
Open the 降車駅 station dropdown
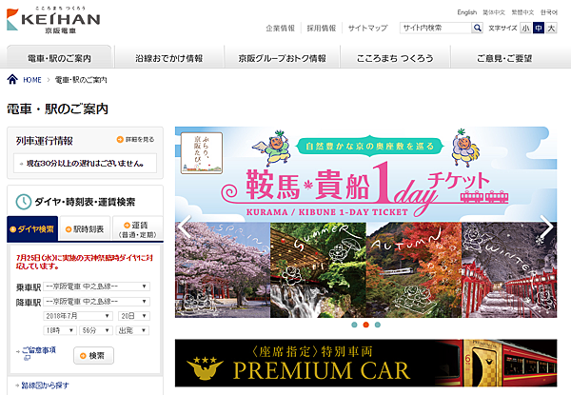click(96, 302)
